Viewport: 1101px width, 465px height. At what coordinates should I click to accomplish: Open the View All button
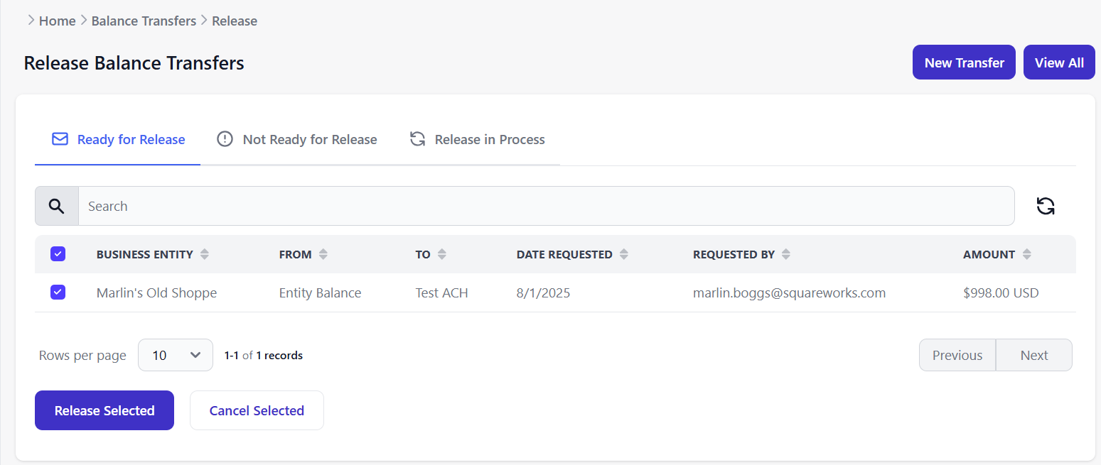click(1059, 62)
